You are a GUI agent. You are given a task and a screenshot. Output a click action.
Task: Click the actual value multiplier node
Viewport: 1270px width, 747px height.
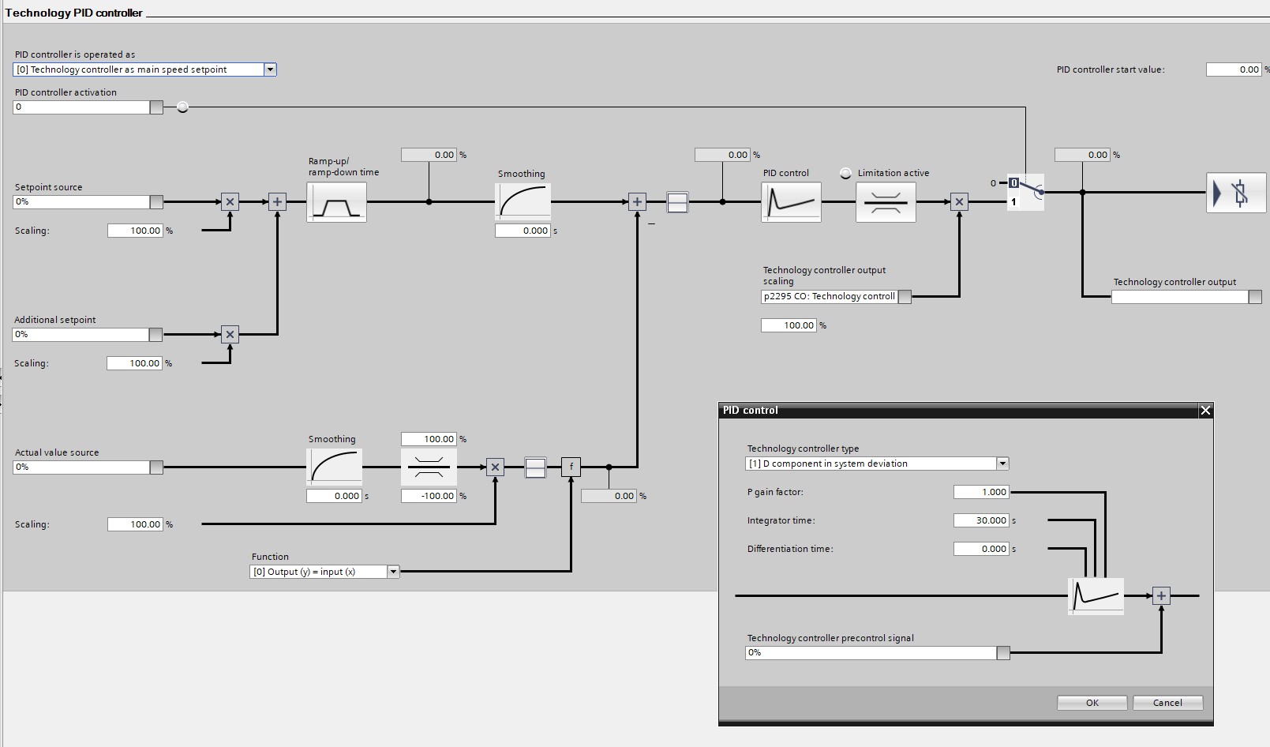tap(495, 467)
